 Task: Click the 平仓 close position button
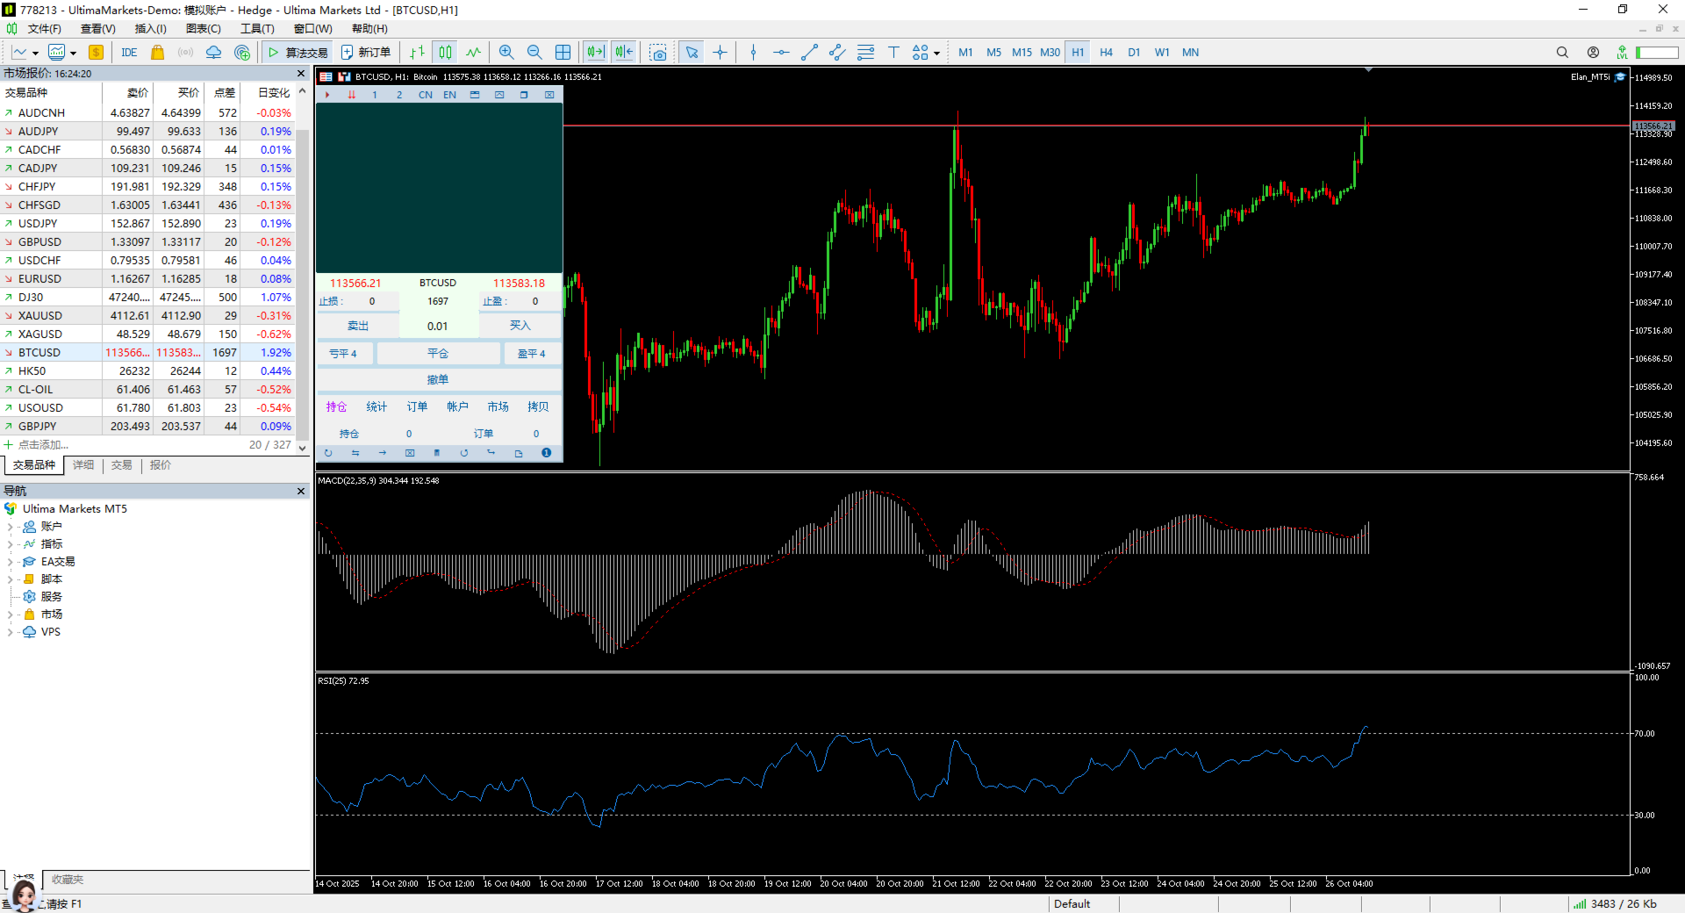[438, 354]
